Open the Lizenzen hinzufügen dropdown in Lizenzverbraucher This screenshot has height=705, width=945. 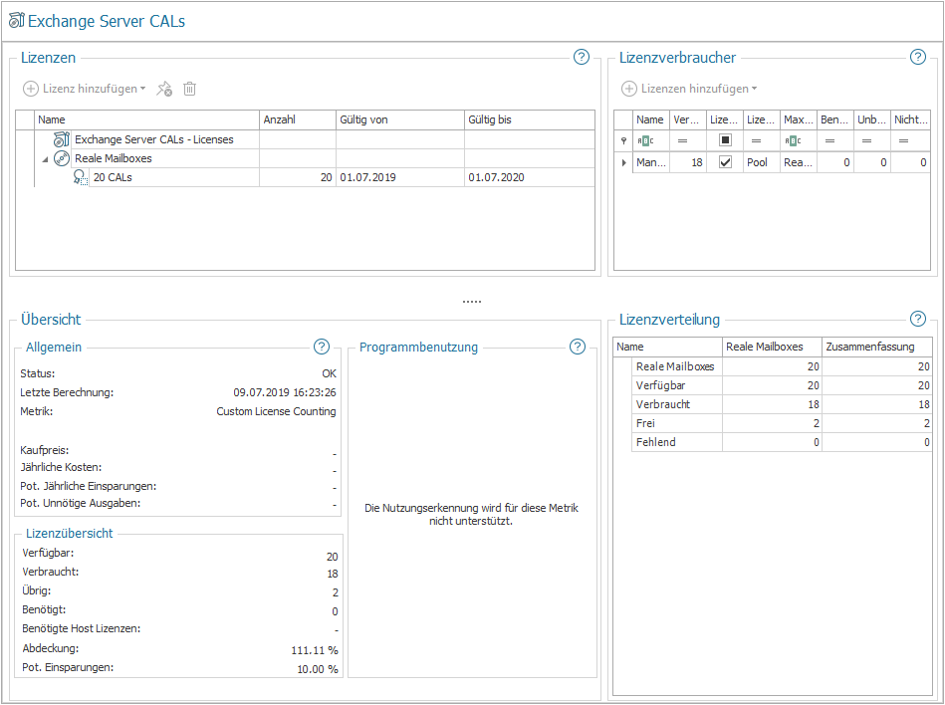[689, 89]
